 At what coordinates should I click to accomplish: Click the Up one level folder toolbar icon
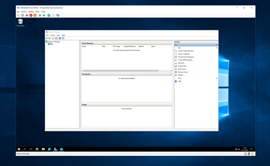pyautogui.click(x=53, y=38)
